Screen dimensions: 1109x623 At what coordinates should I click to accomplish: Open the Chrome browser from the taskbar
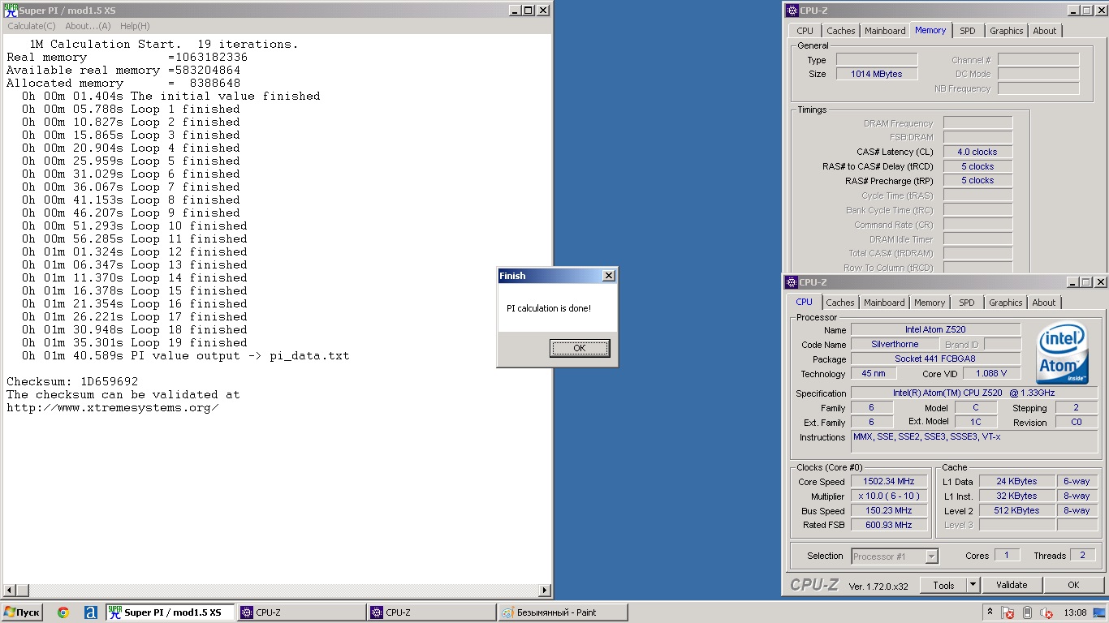click(x=63, y=612)
